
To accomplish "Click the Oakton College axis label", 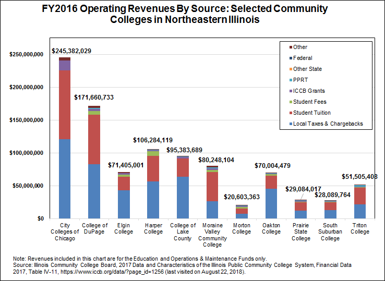I will (271, 228).
